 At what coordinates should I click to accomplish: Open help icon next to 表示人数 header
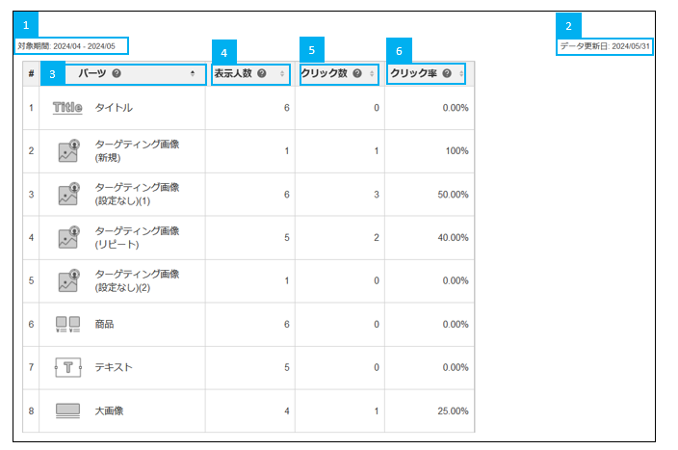(x=262, y=73)
